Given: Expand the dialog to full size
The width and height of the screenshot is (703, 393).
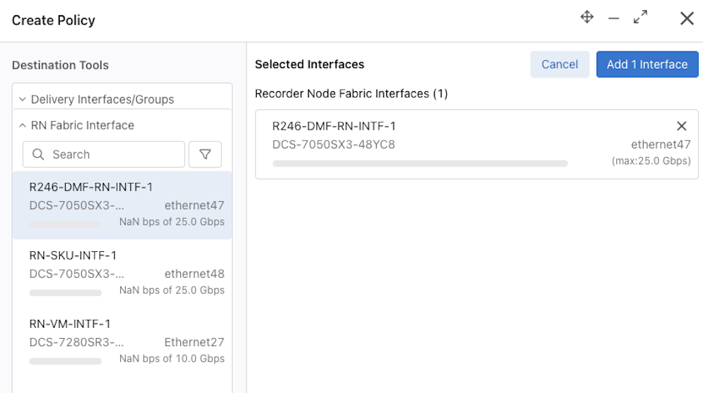Looking at the screenshot, I should tap(640, 17).
